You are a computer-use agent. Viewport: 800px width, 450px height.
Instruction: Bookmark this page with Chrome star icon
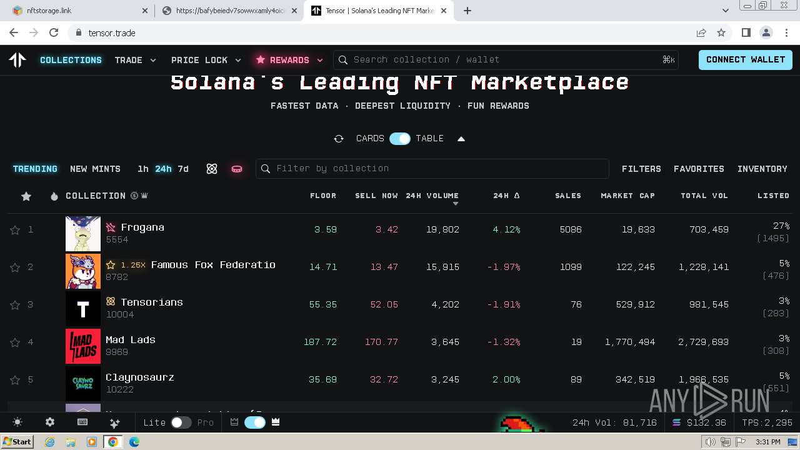tap(721, 32)
